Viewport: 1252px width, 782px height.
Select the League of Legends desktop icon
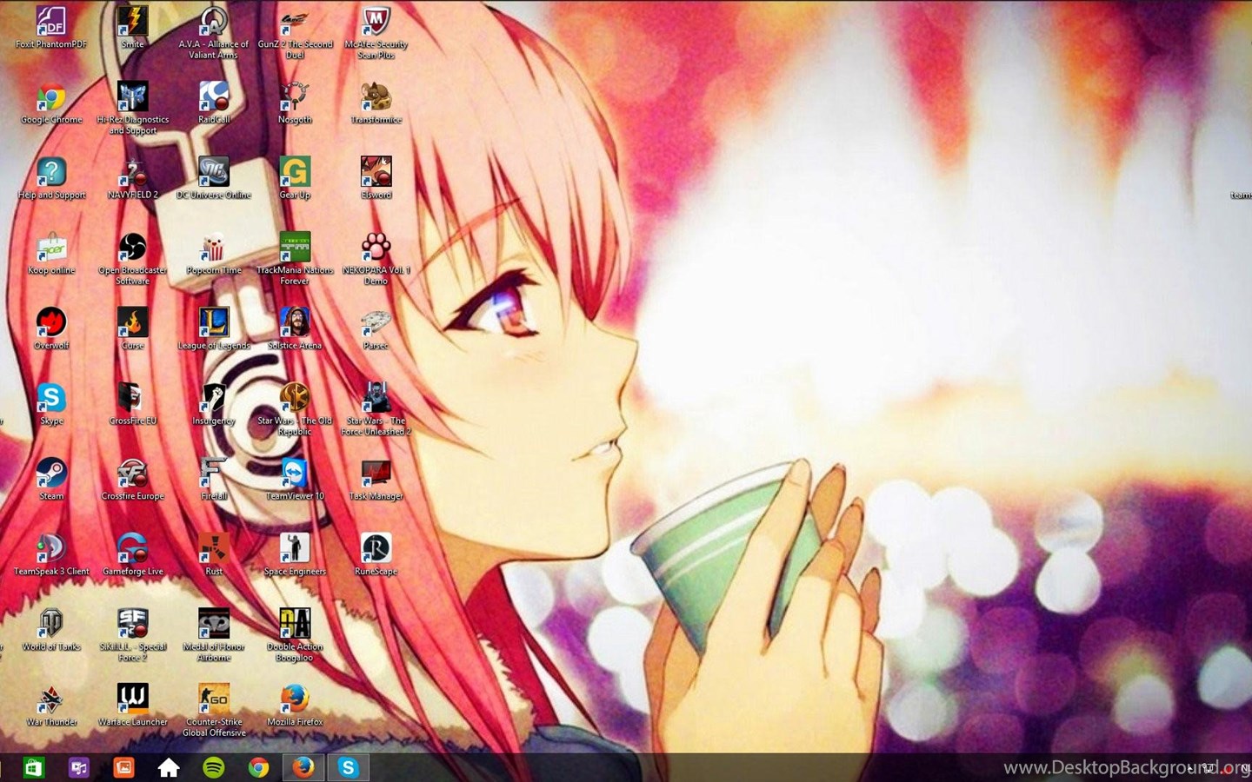tap(214, 323)
